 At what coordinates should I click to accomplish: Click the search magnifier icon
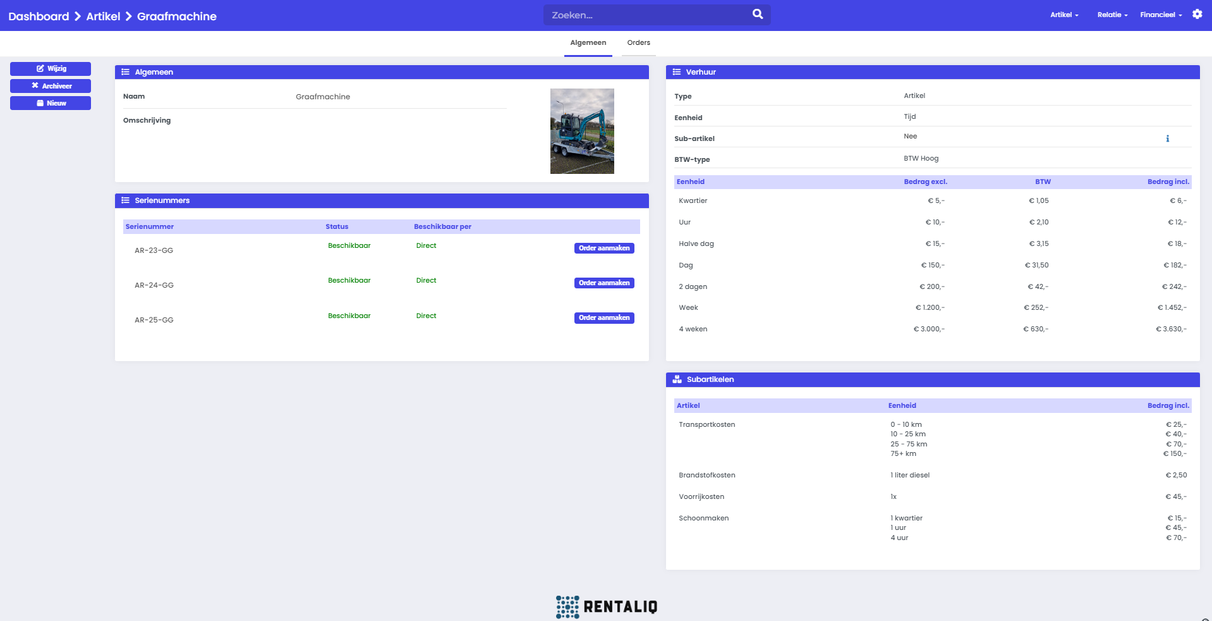point(757,15)
